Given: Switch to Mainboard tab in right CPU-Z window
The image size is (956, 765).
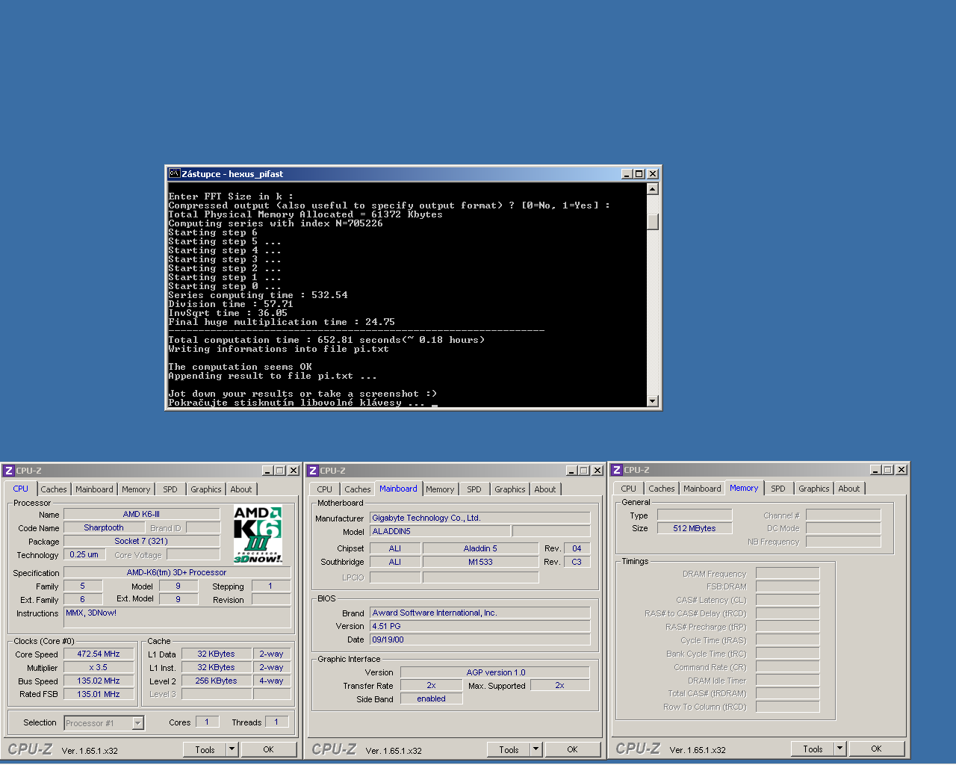Looking at the screenshot, I should point(702,489).
